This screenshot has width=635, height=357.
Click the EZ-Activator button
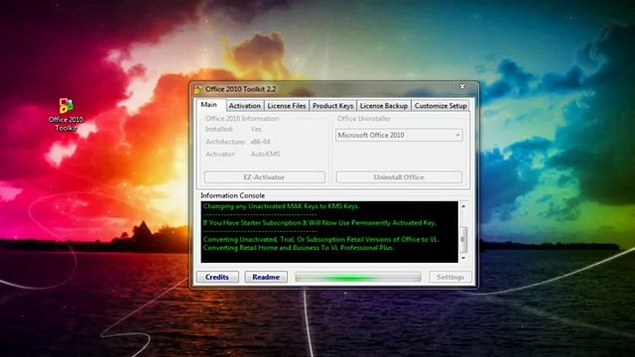pos(265,178)
